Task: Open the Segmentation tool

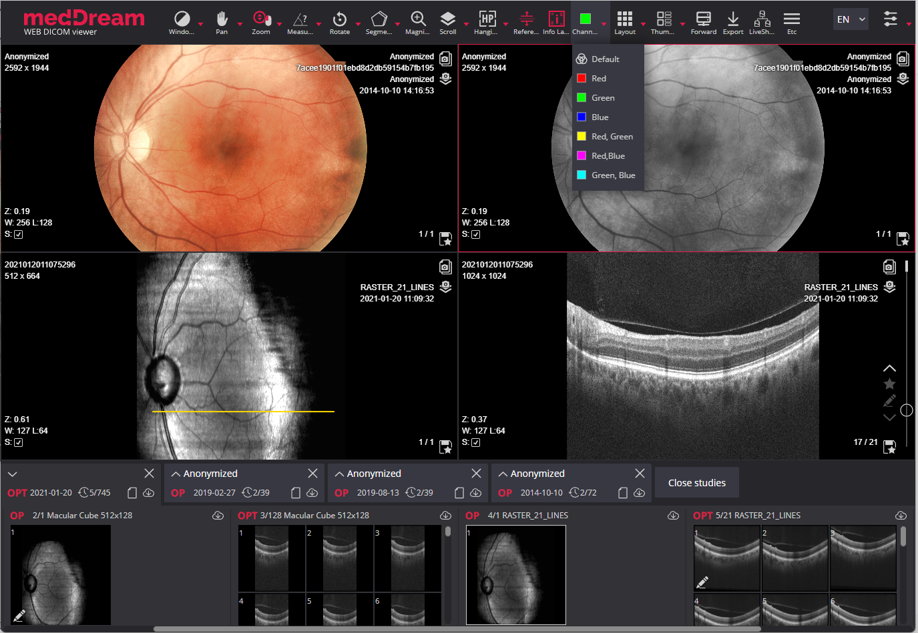Action: click(x=379, y=22)
